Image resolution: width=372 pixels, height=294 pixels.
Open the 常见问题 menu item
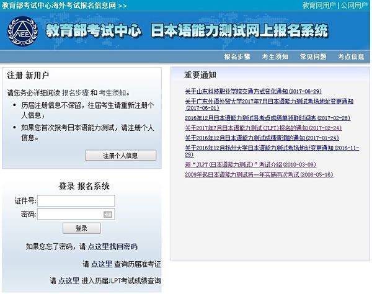313,56
